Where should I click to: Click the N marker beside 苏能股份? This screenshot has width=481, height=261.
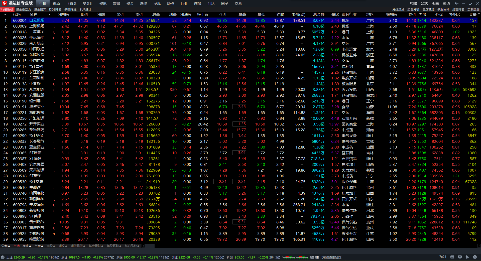(x=54, y=234)
